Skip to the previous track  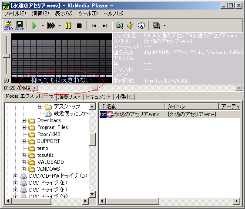[x=94, y=26]
